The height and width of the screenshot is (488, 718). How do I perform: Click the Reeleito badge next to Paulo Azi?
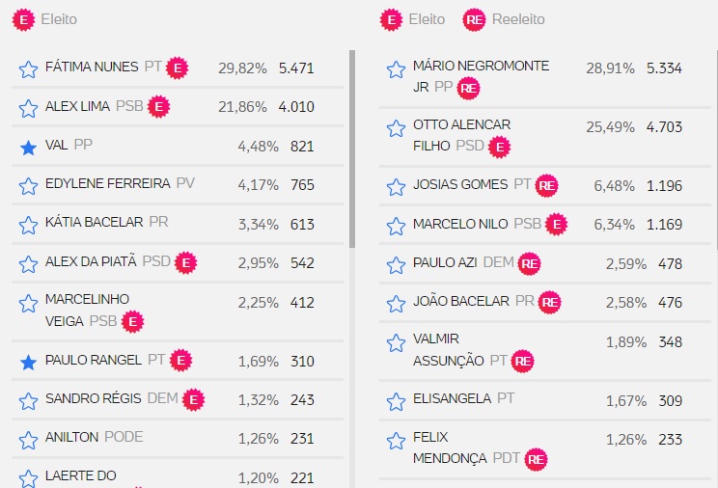(x=529, y=263)
